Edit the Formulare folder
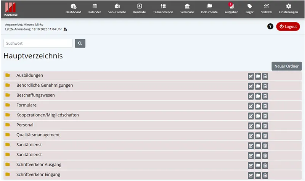The width and height of the screenshot is (305, 181). [x=251, y=106]
